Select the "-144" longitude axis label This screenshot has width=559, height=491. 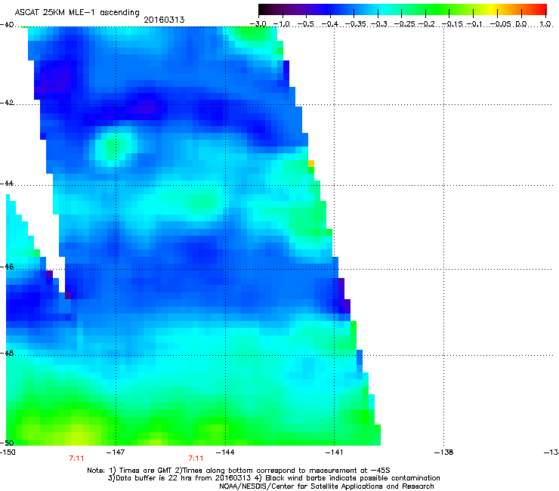pyautogui.click(x=225, y=452)
